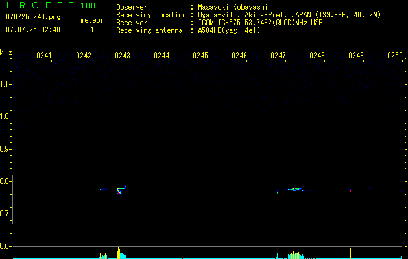Click the 0.8 kHz axis label

point(5,181)
